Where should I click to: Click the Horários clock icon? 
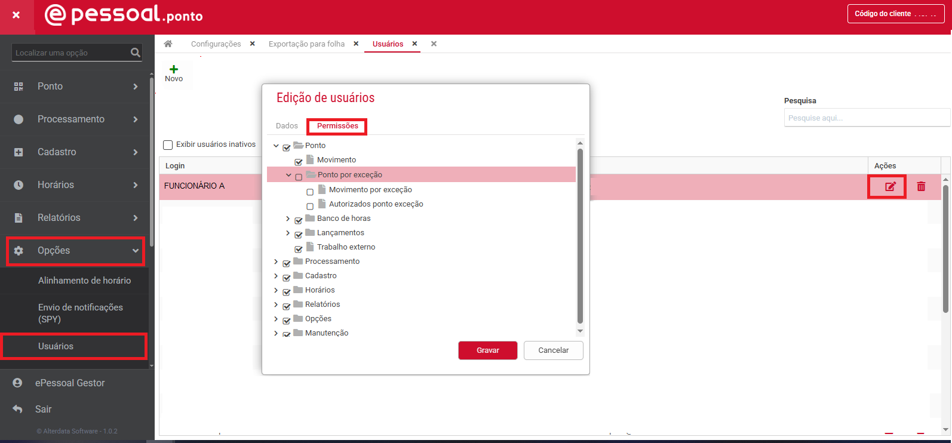pyautogui.click(x=19, y=185)
